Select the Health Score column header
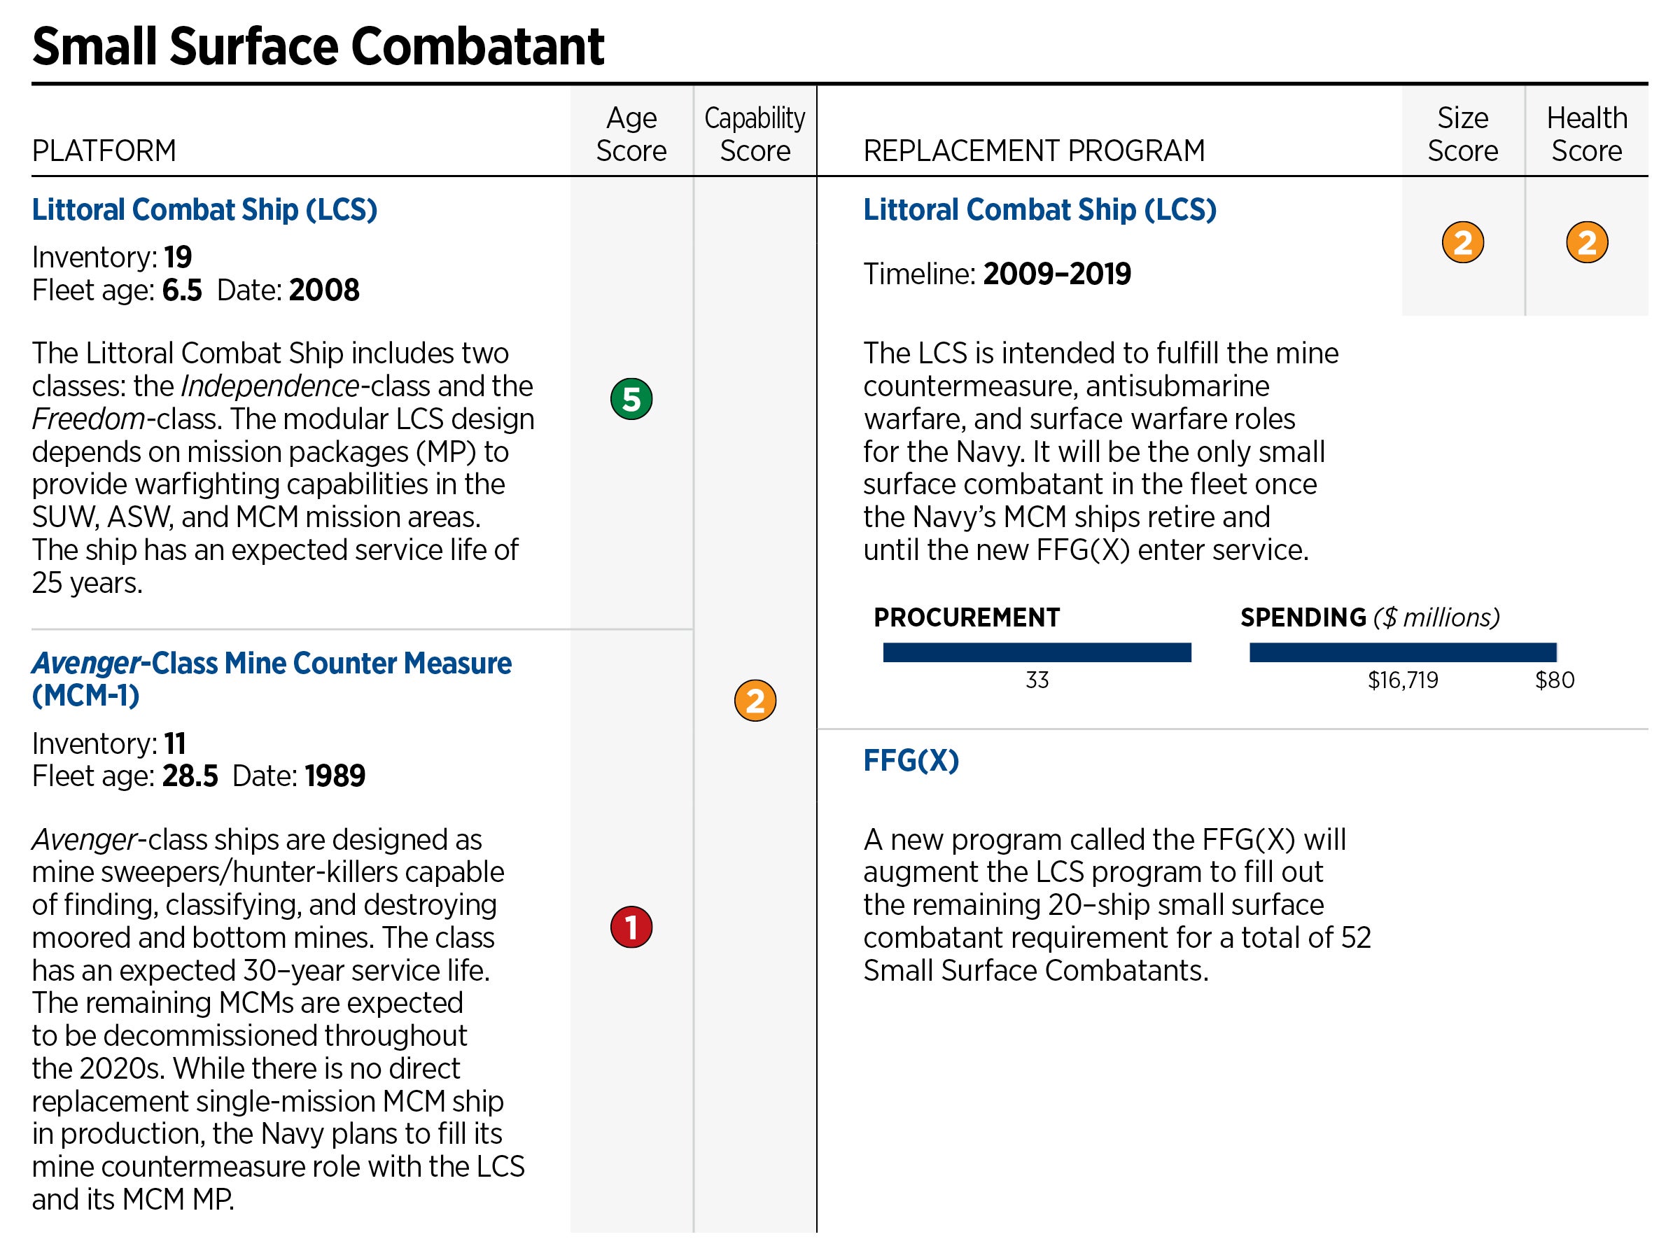 (1587, 134)
